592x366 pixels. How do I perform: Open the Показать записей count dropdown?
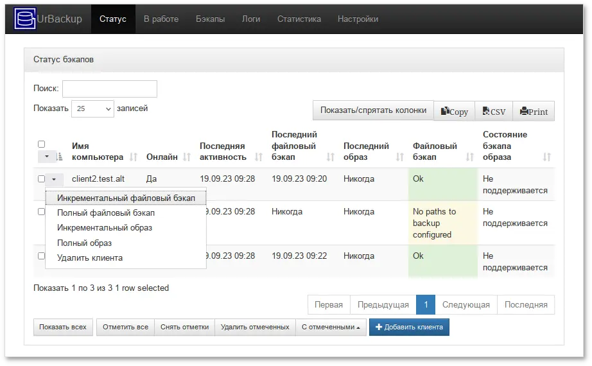(x=92, y=109)
